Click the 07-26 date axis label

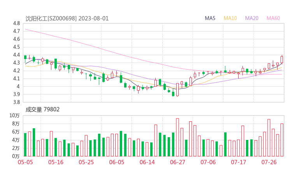coord(269,162)
